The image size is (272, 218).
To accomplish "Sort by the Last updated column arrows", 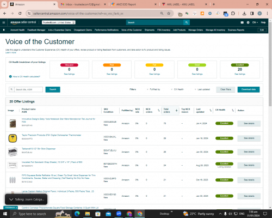I will click(x=211, y=110).
